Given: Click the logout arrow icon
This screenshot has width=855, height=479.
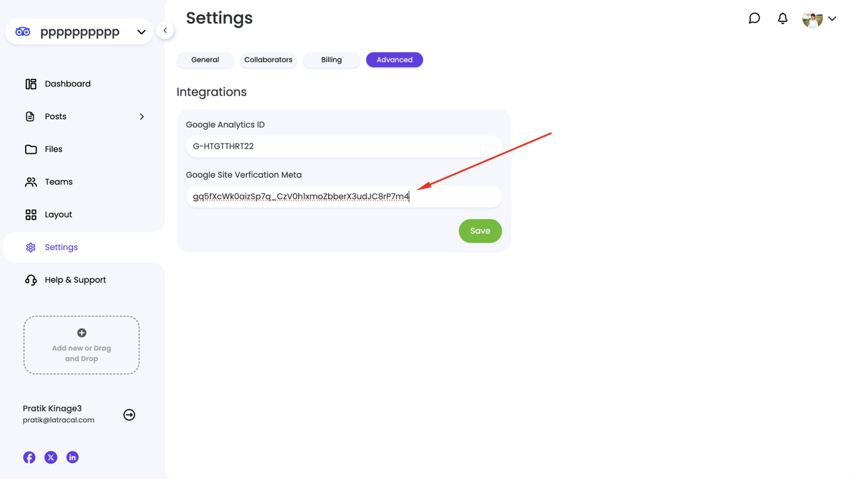Looking at the screenshot, I should pyautogui.click(x=129, y=415).
